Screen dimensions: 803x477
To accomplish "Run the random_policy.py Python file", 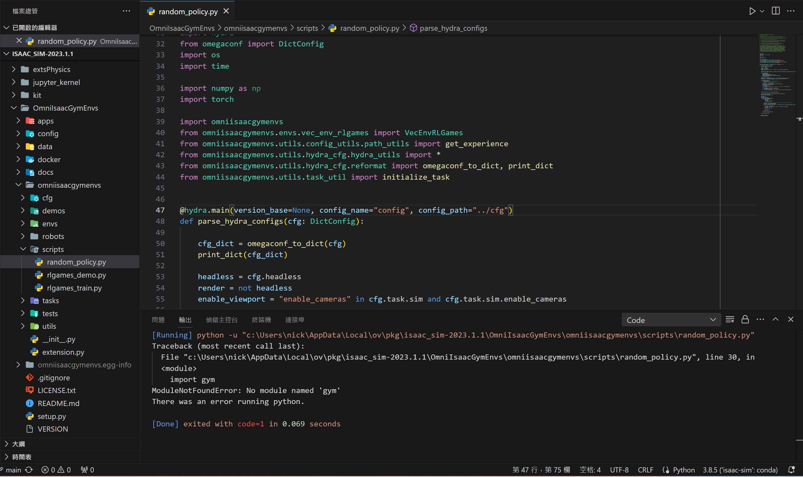I will click(x=752, y=11).
